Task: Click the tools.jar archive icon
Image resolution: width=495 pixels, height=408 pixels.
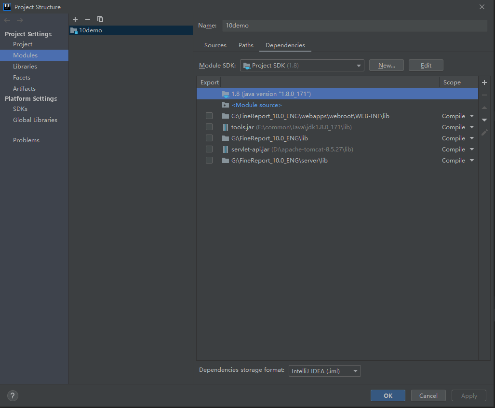Action: click(226, 127)
